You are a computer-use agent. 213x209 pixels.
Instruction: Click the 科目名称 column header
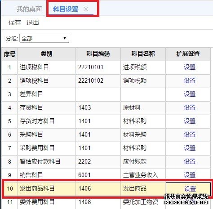click(143, 54)
